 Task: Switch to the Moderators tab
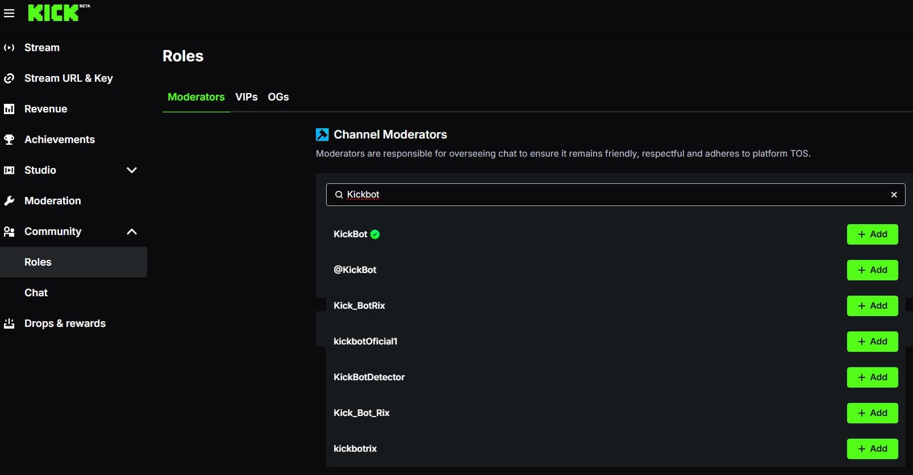point(196,97)
